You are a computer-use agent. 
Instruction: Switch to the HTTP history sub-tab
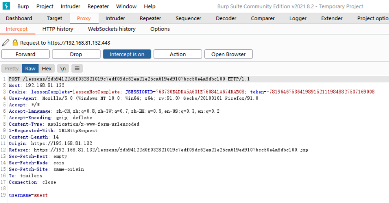[x=58, y=29]
